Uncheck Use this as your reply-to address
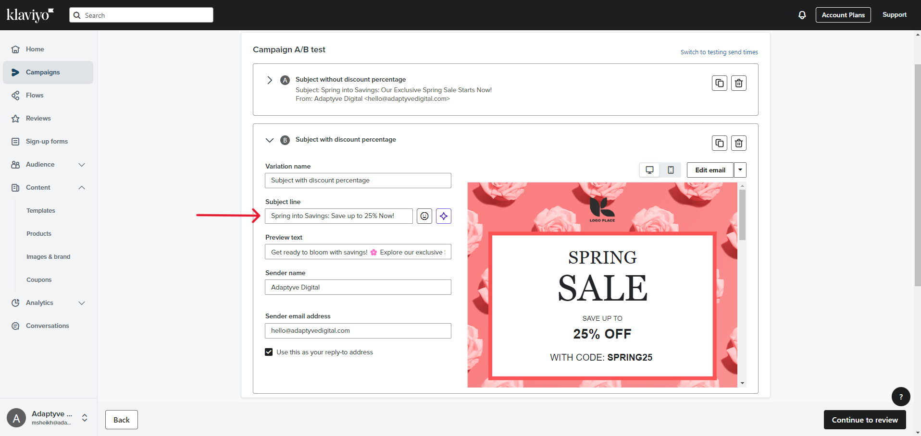The image size is (921, 436). (269, 352)
